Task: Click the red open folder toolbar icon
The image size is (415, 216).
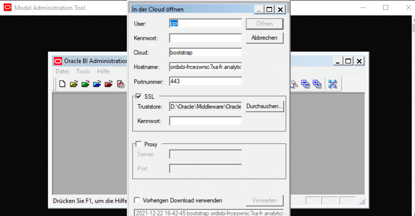Action: 109,84
